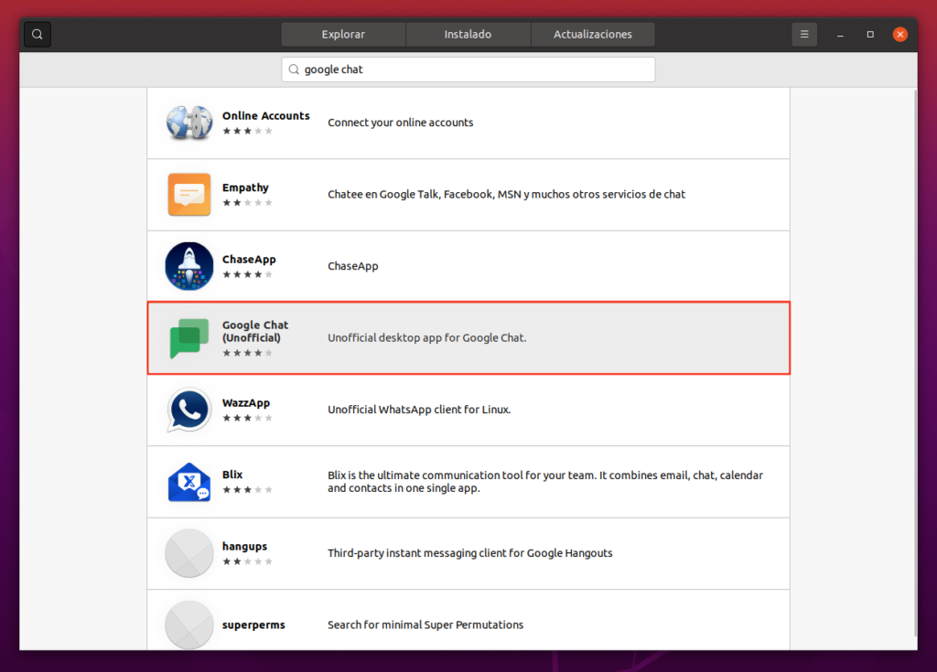This screenshot has width=937, height=672.
Task: Open the superperms app title
Action: 253,624
